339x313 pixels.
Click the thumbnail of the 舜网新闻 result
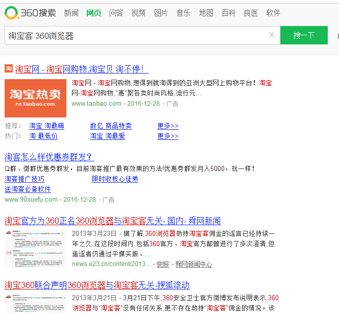[x=35, y=249]
